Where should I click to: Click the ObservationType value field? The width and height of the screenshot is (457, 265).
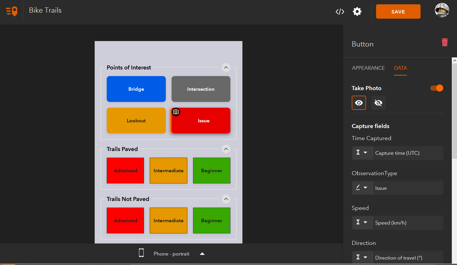click(407, 188)
